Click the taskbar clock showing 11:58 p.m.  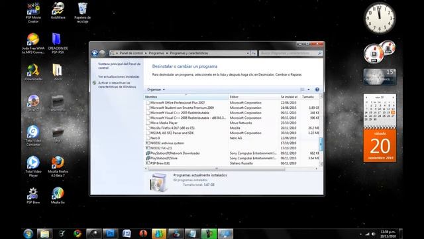[x=388, y=234]
